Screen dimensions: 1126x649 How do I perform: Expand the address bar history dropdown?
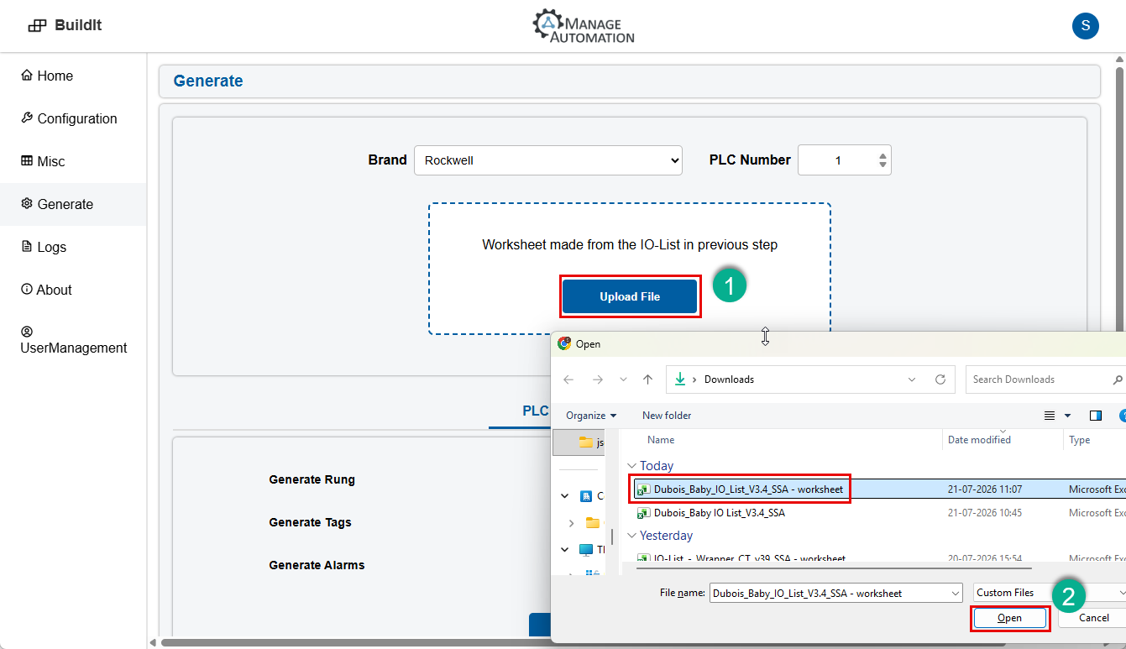(912, 379)
